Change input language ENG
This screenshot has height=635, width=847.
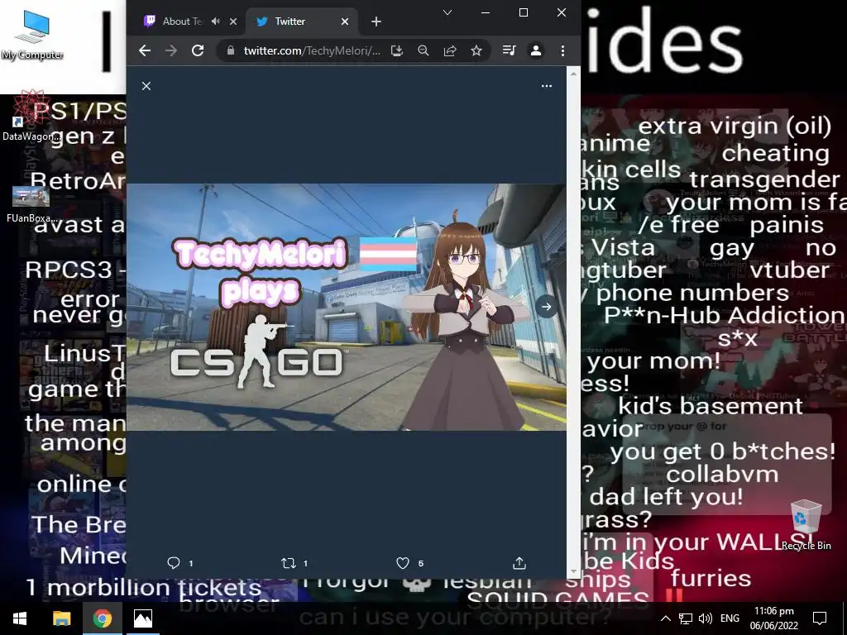(730, 618)
